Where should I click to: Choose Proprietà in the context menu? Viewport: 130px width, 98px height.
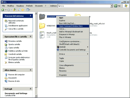click(73, 75)
